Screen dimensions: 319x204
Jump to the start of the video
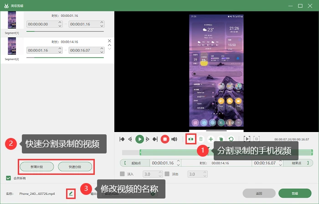122,139
